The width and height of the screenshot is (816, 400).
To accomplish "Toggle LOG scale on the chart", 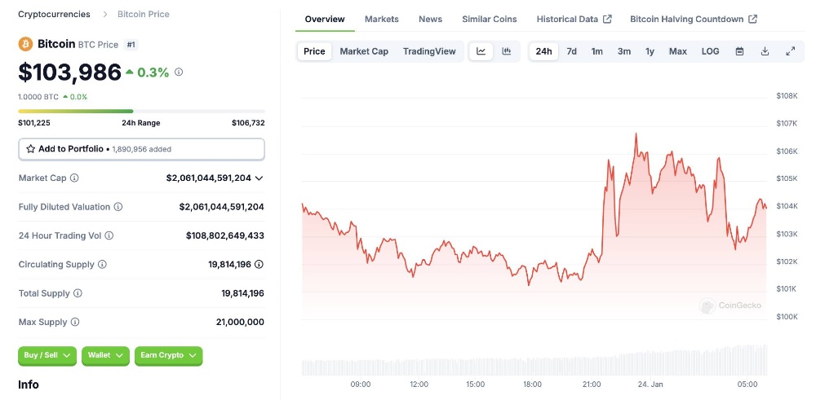I will click(710, 51).
